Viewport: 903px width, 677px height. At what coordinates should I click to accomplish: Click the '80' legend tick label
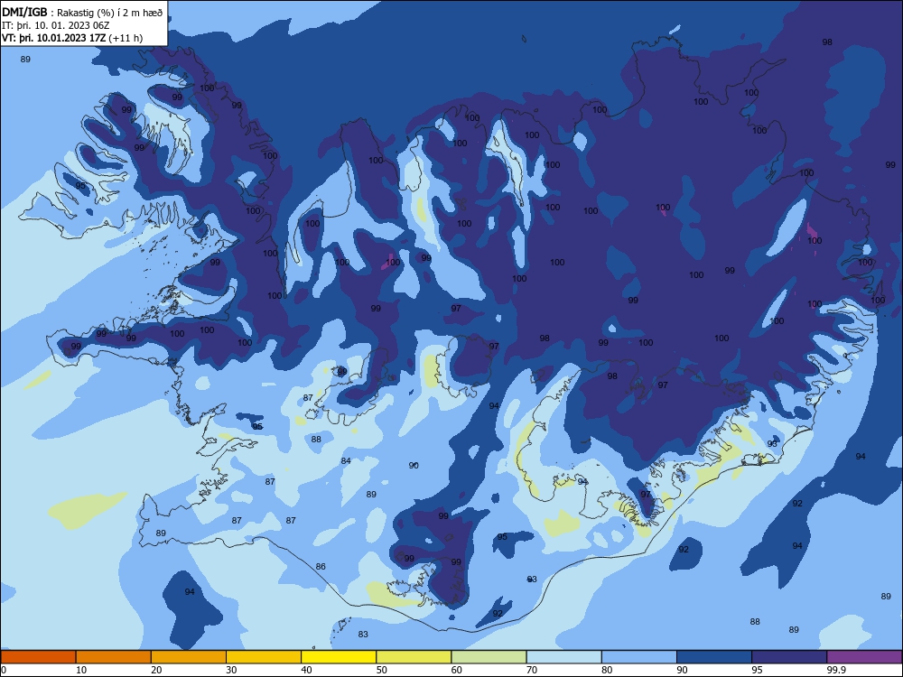point(607,670)
